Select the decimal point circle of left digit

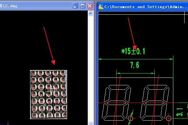[130, 118]
